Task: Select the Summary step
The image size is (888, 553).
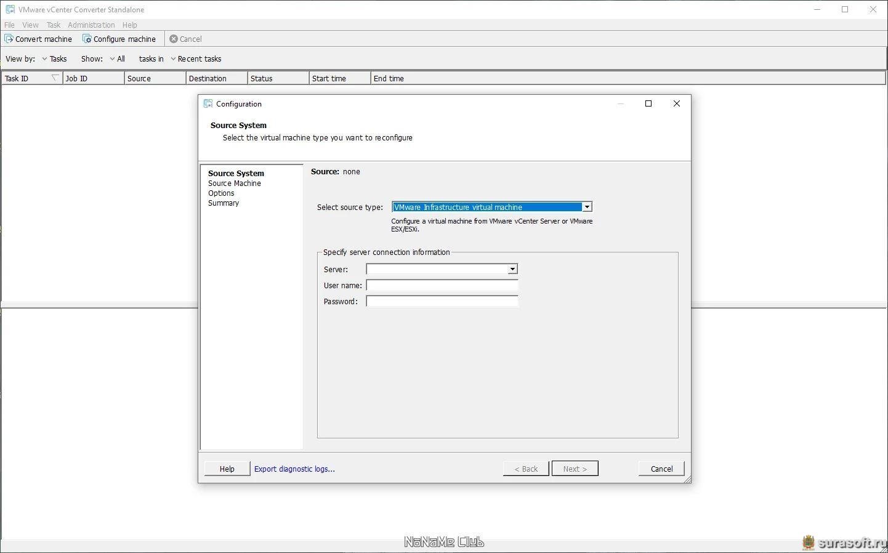Action: pos(224,203)
